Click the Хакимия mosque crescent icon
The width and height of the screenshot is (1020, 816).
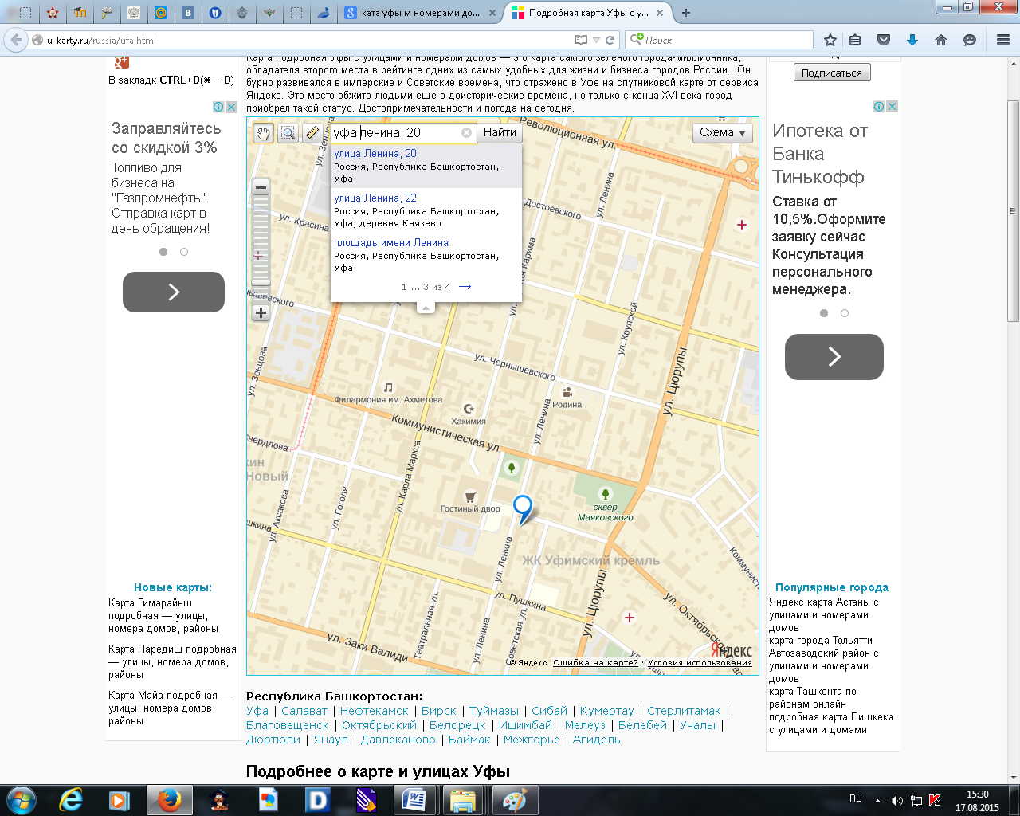tap(469, 409)
